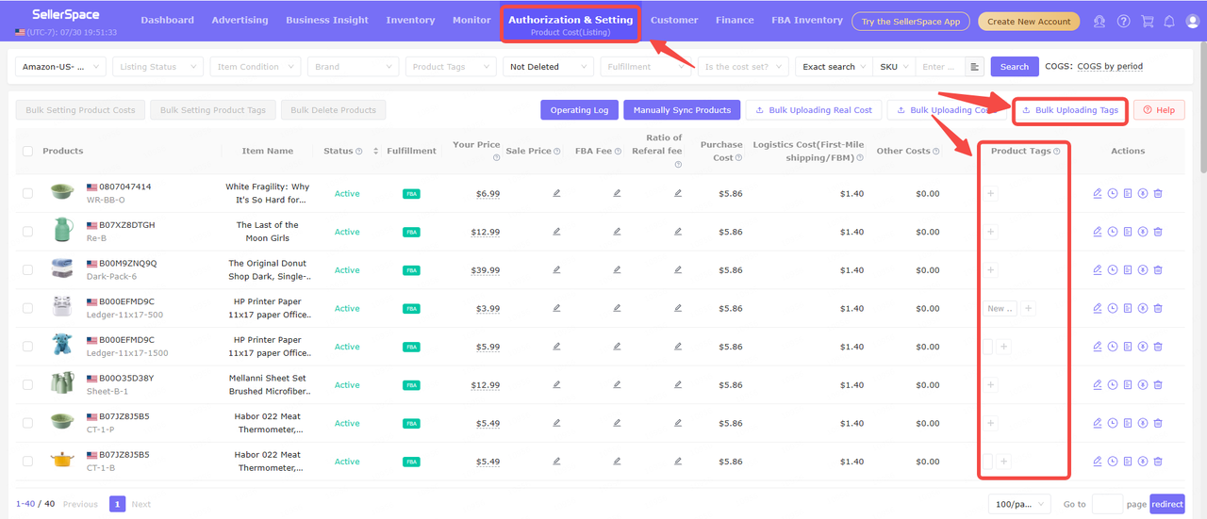Check the Dark-Pack-6 product row
Image resolution: width=1207 pixels, height=519 pixels.
coord(27,270)
